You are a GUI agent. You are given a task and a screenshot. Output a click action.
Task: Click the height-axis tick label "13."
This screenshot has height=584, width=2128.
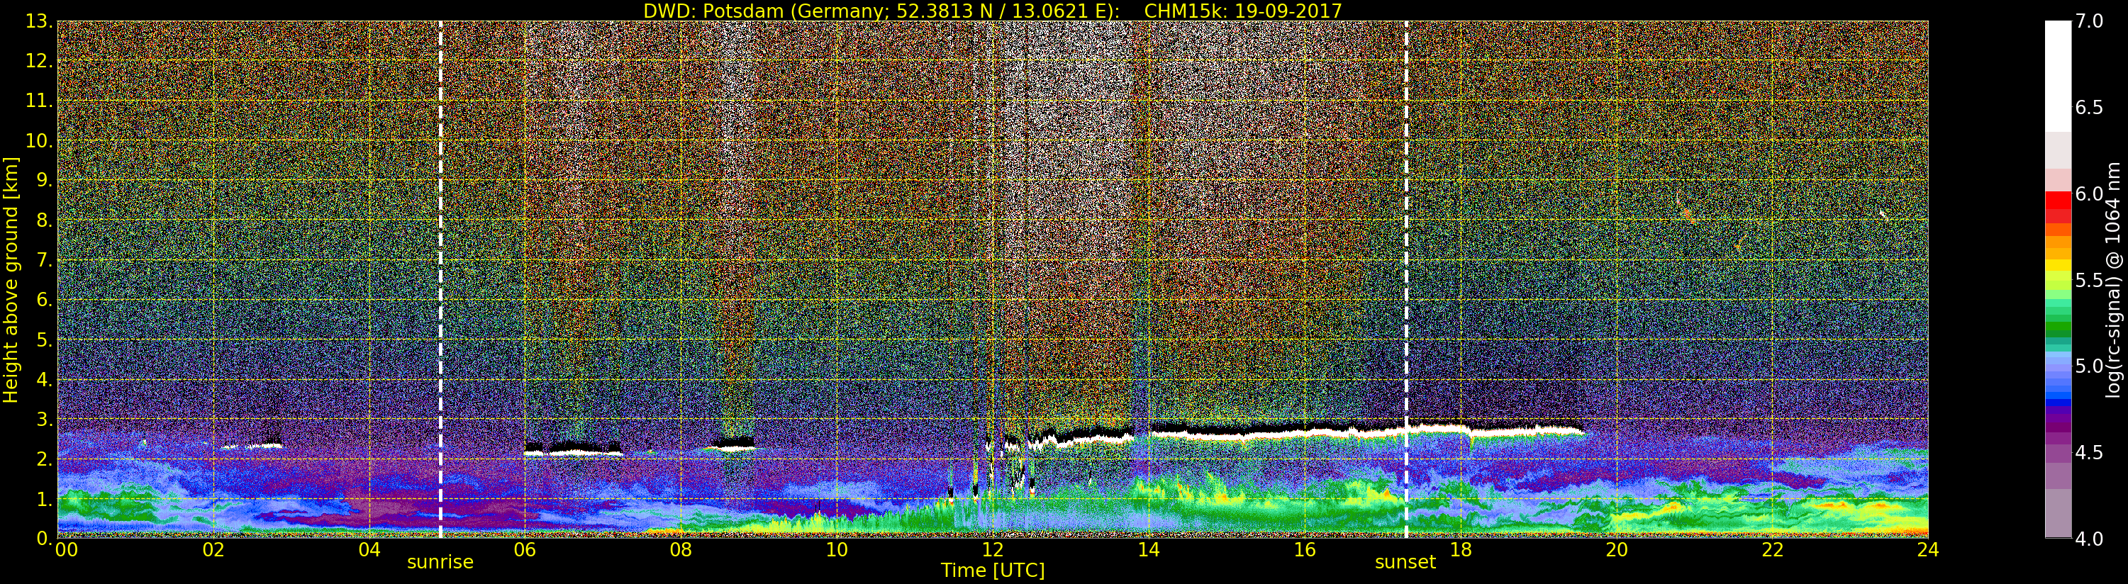38,21
